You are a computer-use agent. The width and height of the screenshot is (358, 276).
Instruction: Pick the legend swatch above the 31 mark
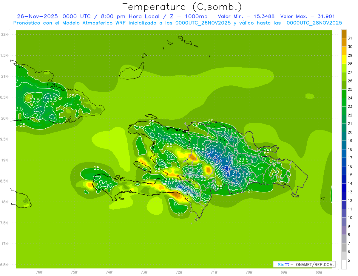point(344,34)
